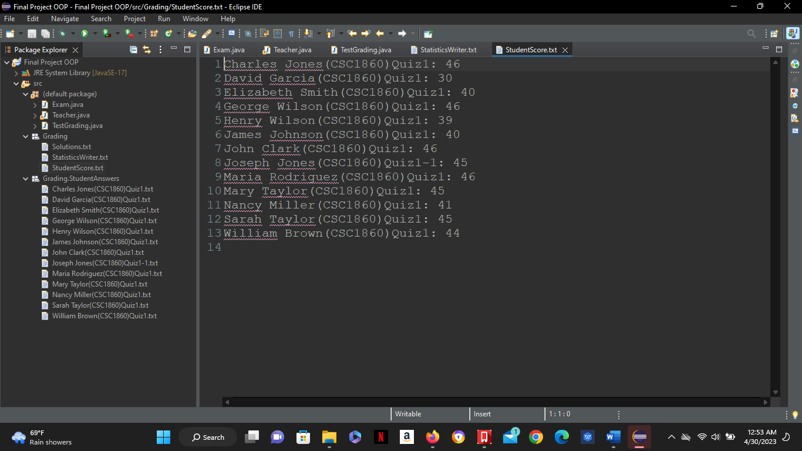Image resolution: width=802 pixels, height=451 pixels.
Task: Collapse the (default package) node
Action: pyautogui.click(x=26, y=94)
